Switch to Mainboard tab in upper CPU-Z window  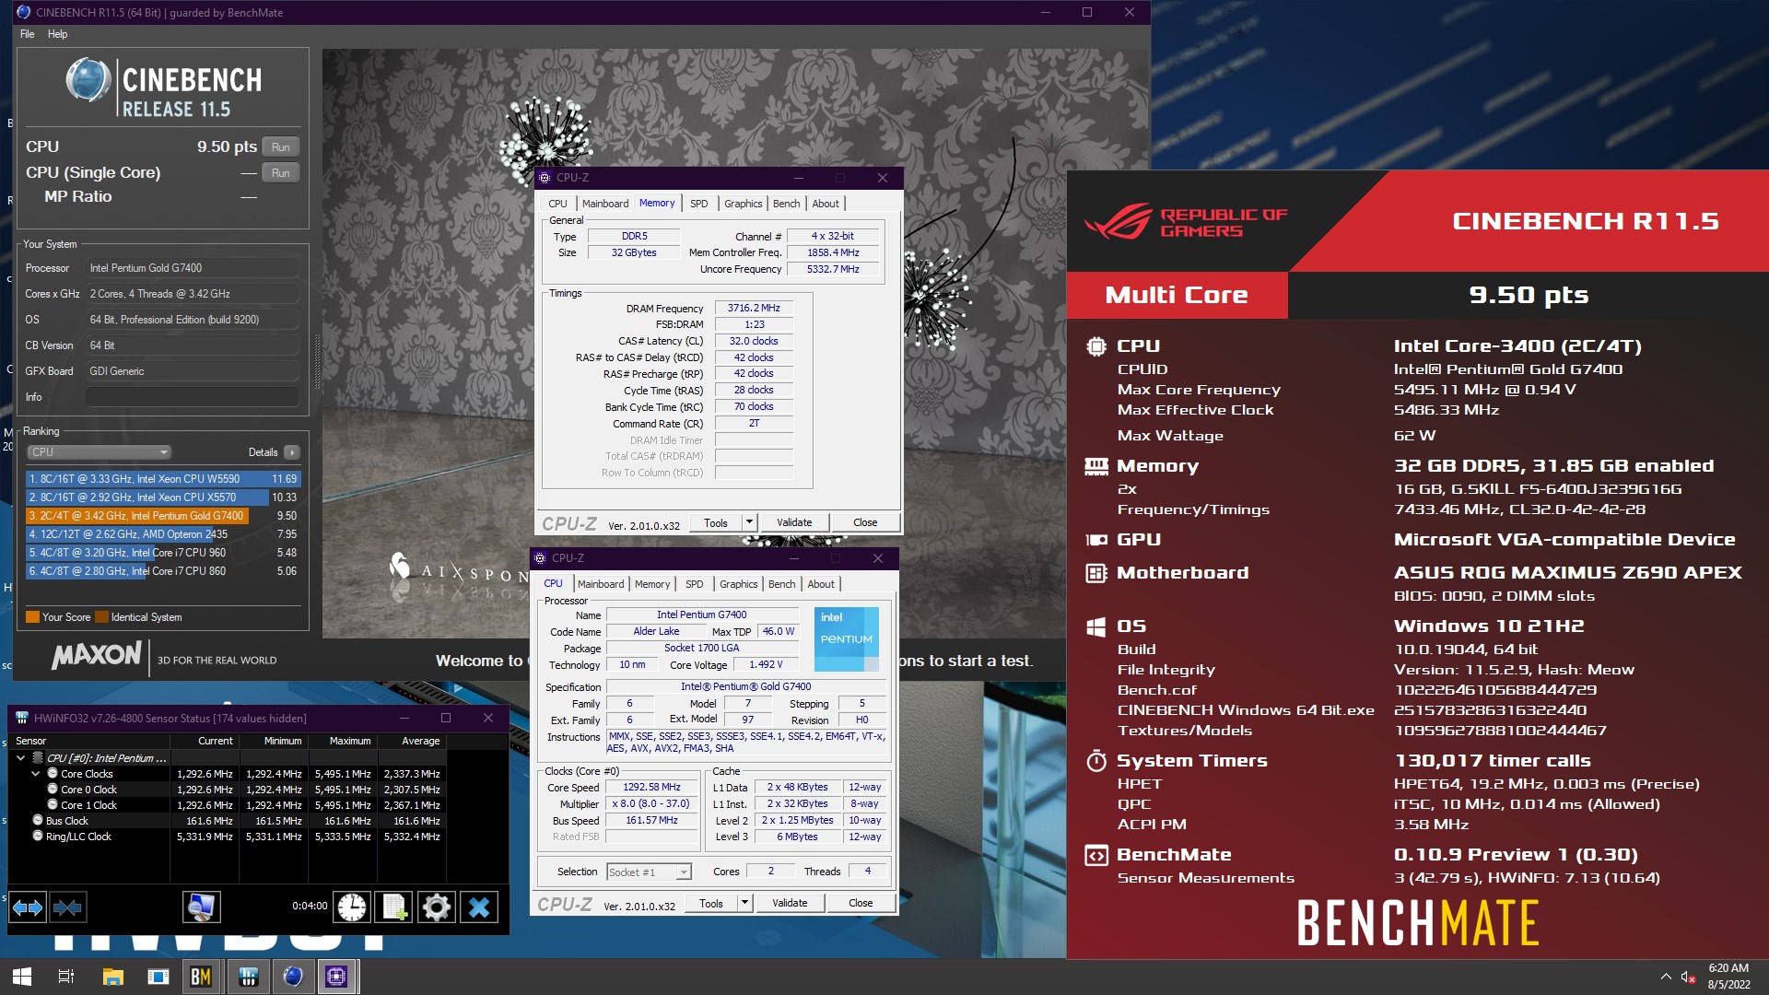[x=605, y=204]
